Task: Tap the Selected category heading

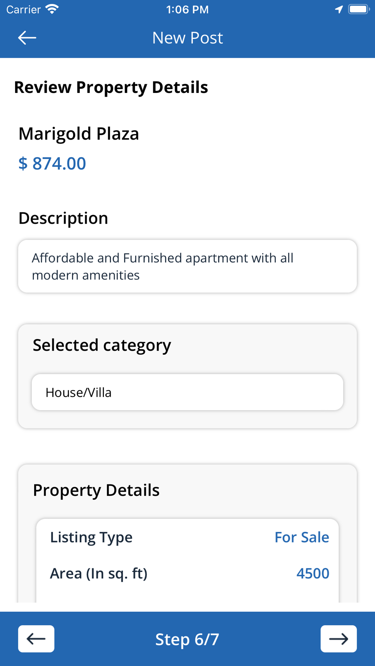Action: point(102,345)
